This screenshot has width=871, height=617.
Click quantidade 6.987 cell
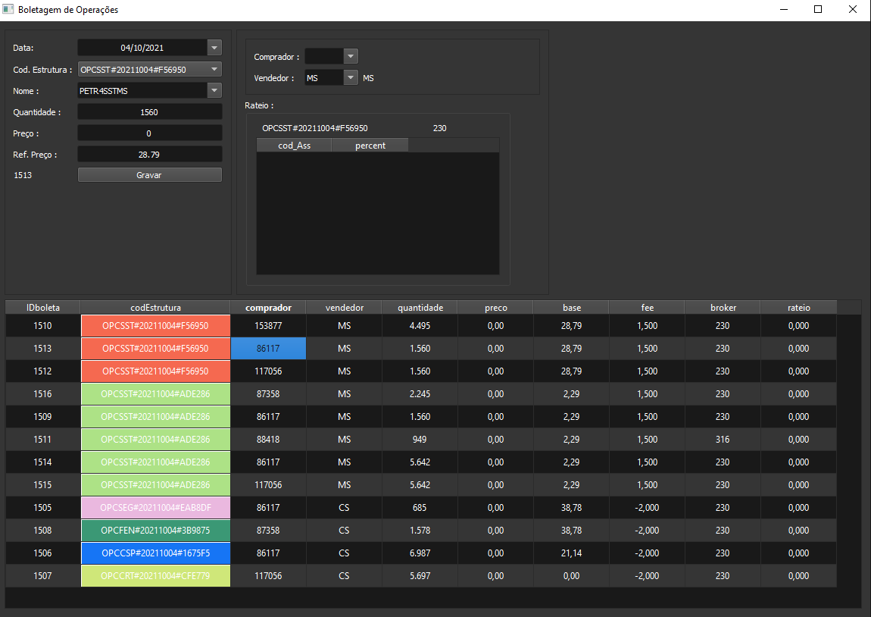tap(420, 553)
